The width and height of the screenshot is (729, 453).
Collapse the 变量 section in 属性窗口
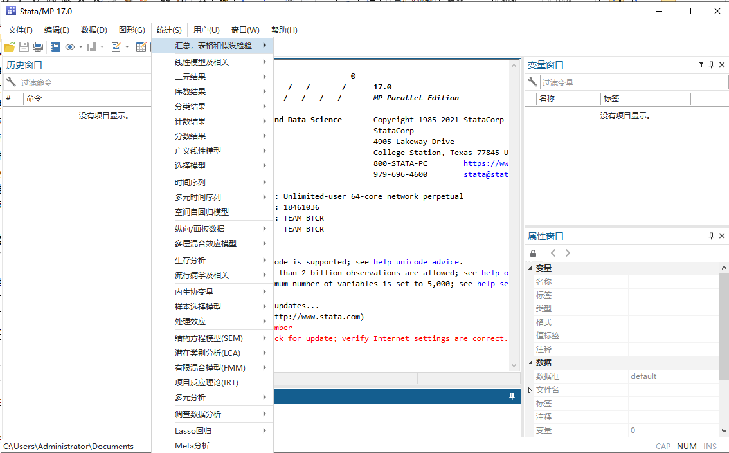pyautogui.click(x=530, y=268)
